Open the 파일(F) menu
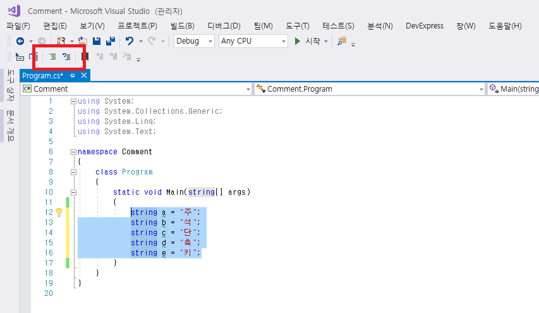Screen dimensions: 539x313 click(x=18, y=26)
